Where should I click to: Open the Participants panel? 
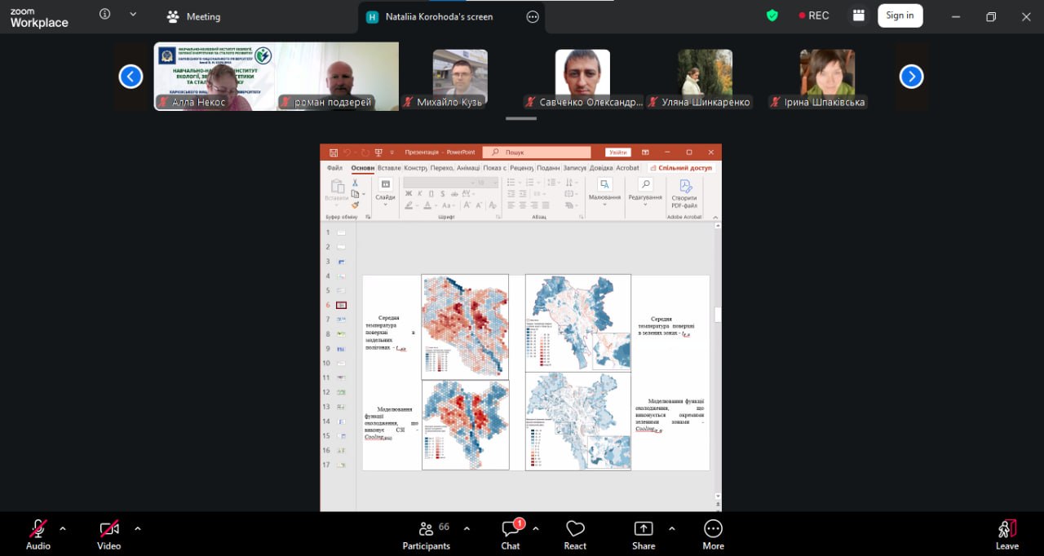[x=427, y=534]
